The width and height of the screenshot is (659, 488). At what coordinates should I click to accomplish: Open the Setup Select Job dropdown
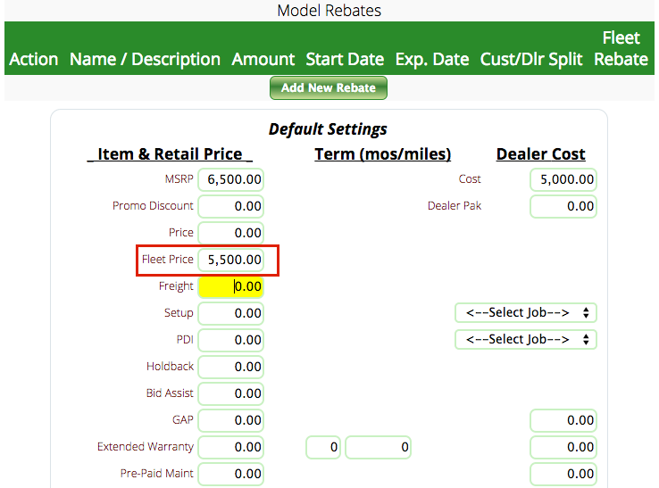tap(525, 313)
